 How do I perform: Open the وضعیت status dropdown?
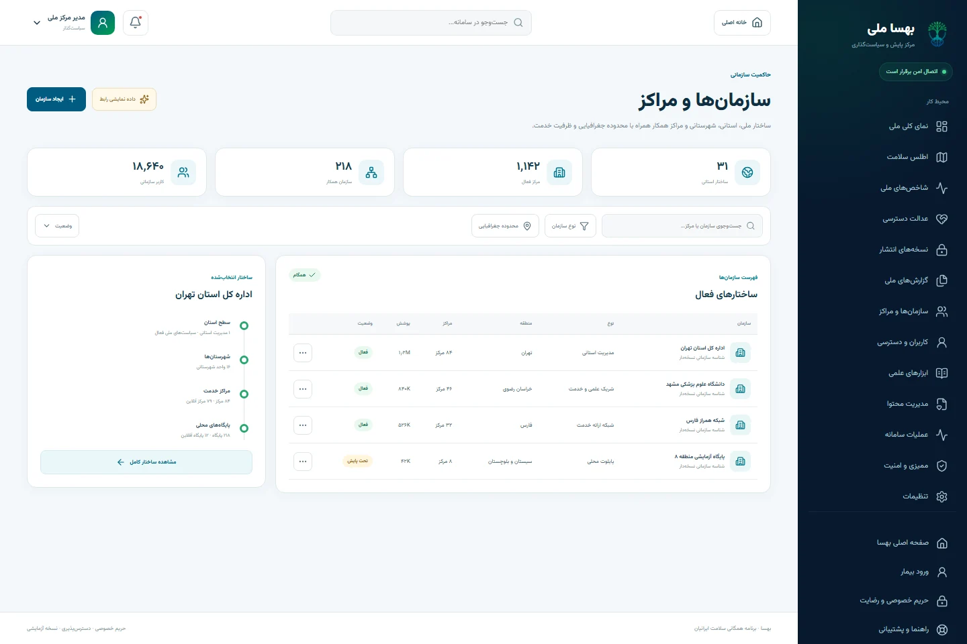click(x=57, y=226)
